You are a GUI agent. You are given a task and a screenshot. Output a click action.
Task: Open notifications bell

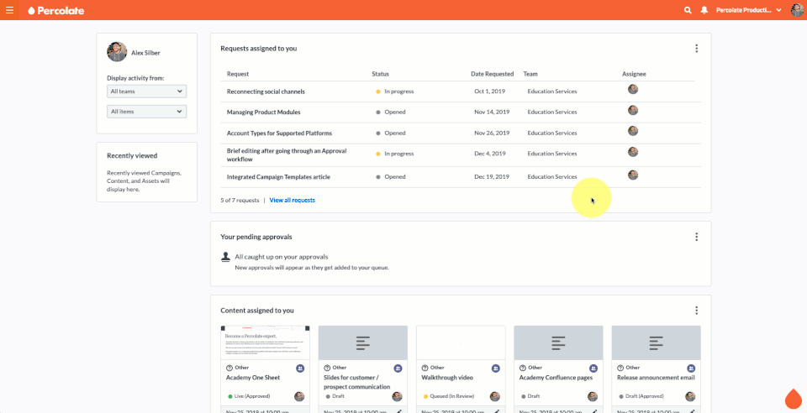(x=704, y=10)
